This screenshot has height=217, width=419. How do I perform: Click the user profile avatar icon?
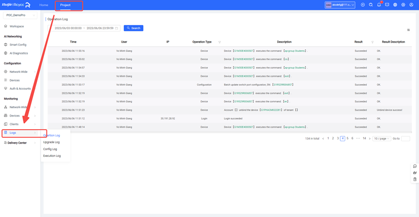click(x=411, y=5)
